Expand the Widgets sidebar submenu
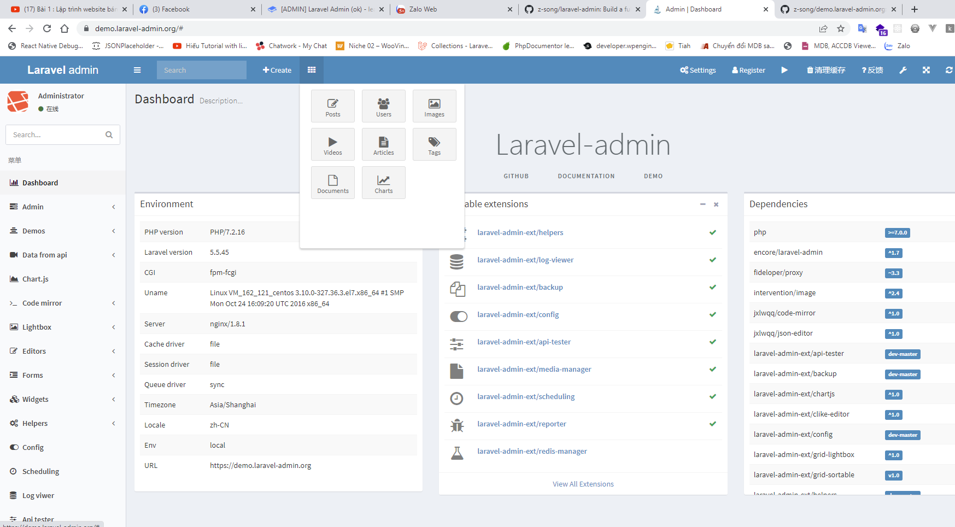The height and width of the screenshot is (527, 955). [62, 399]
